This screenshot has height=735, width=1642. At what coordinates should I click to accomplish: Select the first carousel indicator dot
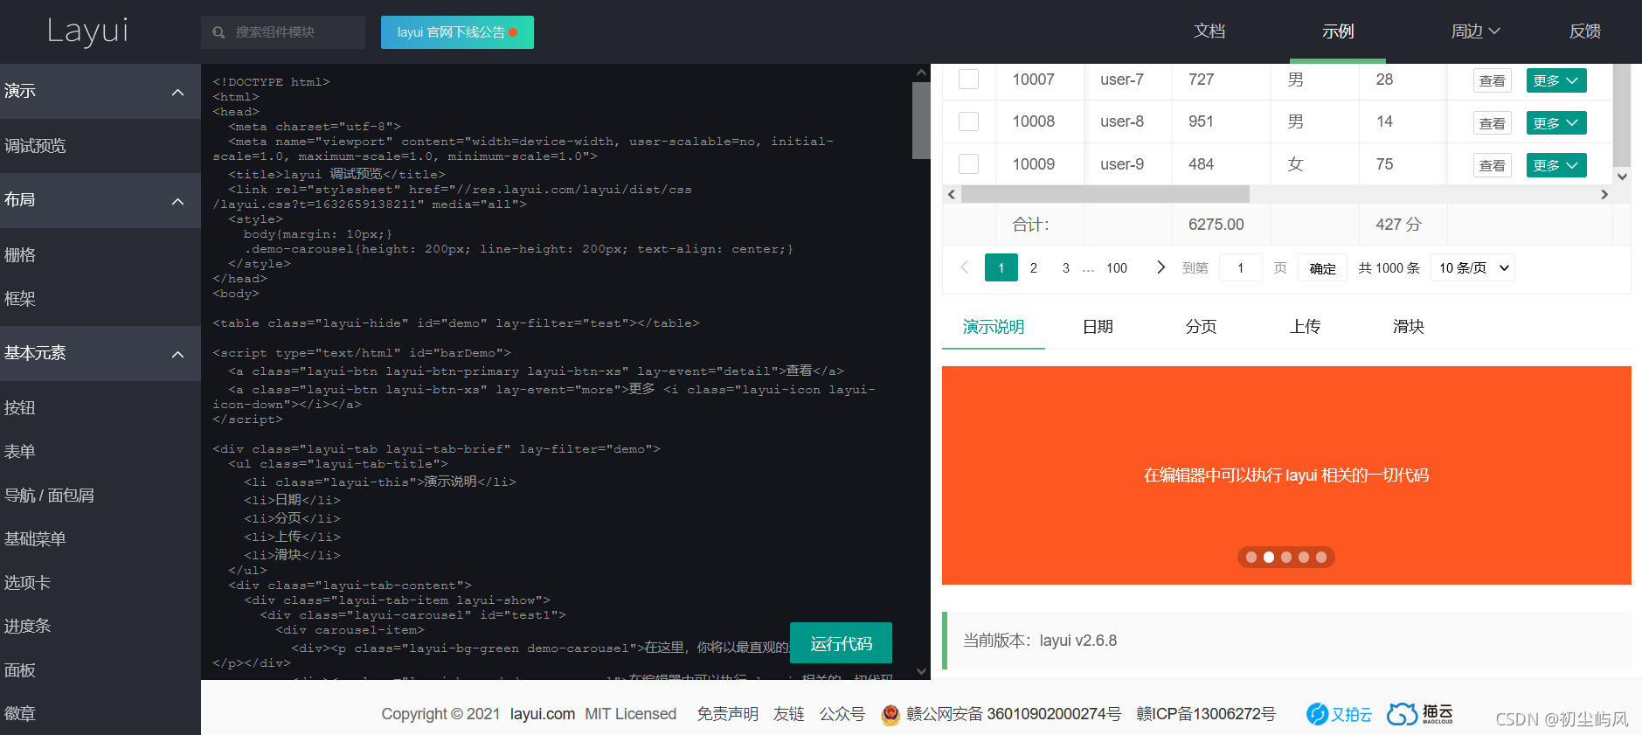pyautogui.click(x=1251, y=557)
